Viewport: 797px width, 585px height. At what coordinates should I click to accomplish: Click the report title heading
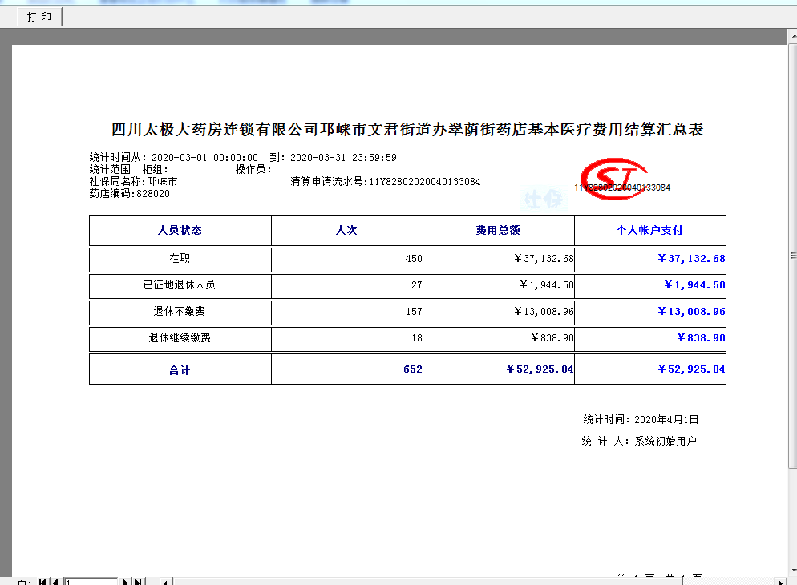(x=407, y=130)
